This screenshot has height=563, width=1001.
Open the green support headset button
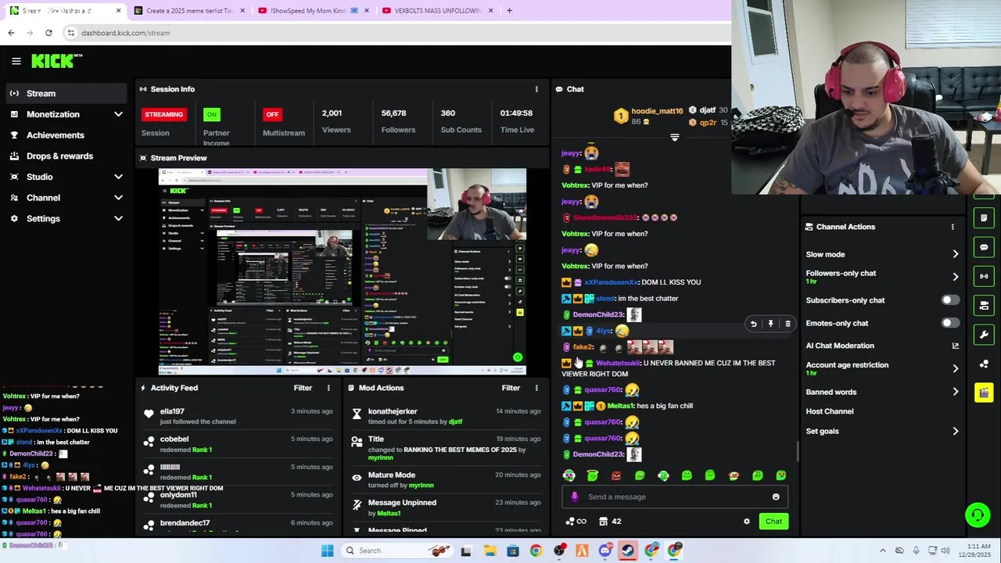click(x=977, y=515)
